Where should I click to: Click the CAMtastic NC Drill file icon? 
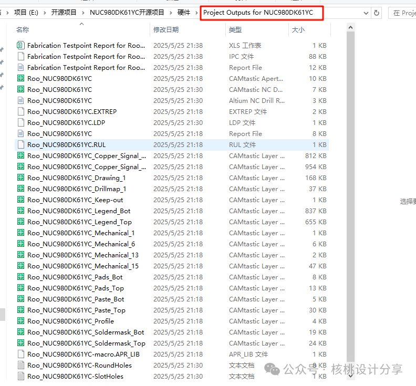pos(20,89)
